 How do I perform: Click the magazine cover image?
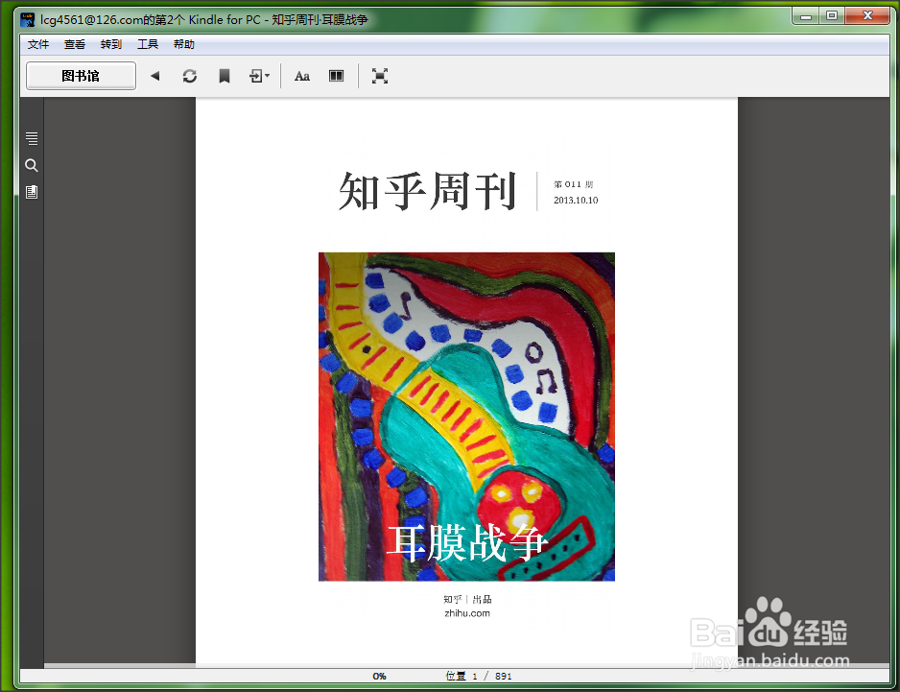[x=466, y=417]
